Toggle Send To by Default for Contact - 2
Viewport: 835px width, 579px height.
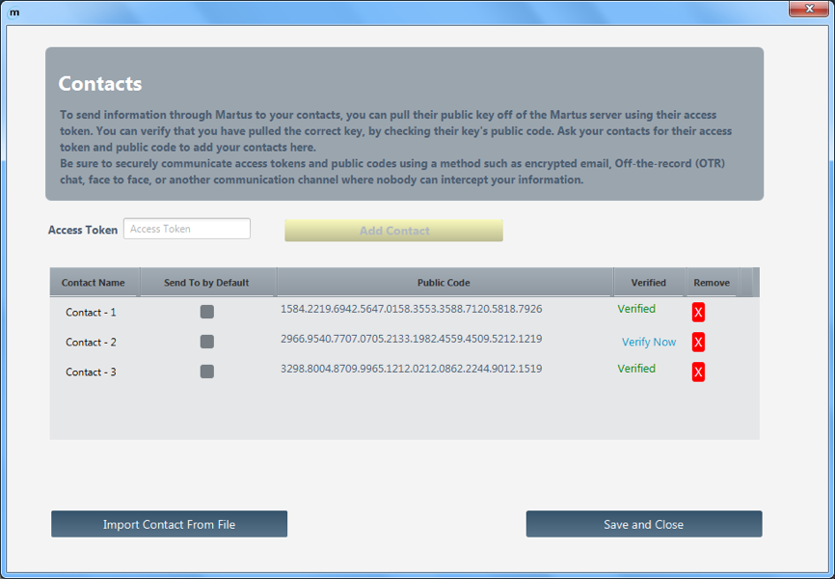click(207, 342)
